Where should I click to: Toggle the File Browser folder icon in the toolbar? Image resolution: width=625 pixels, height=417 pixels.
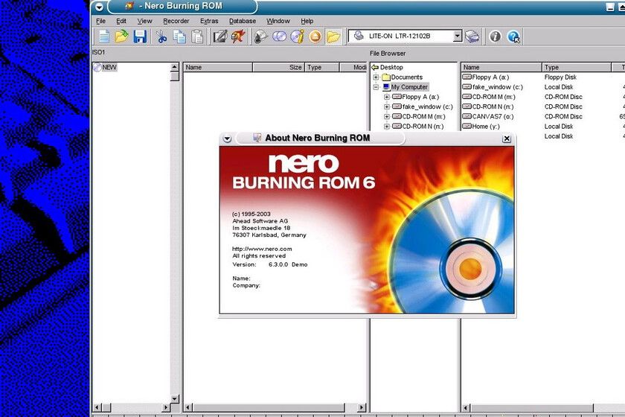point(333,36)
